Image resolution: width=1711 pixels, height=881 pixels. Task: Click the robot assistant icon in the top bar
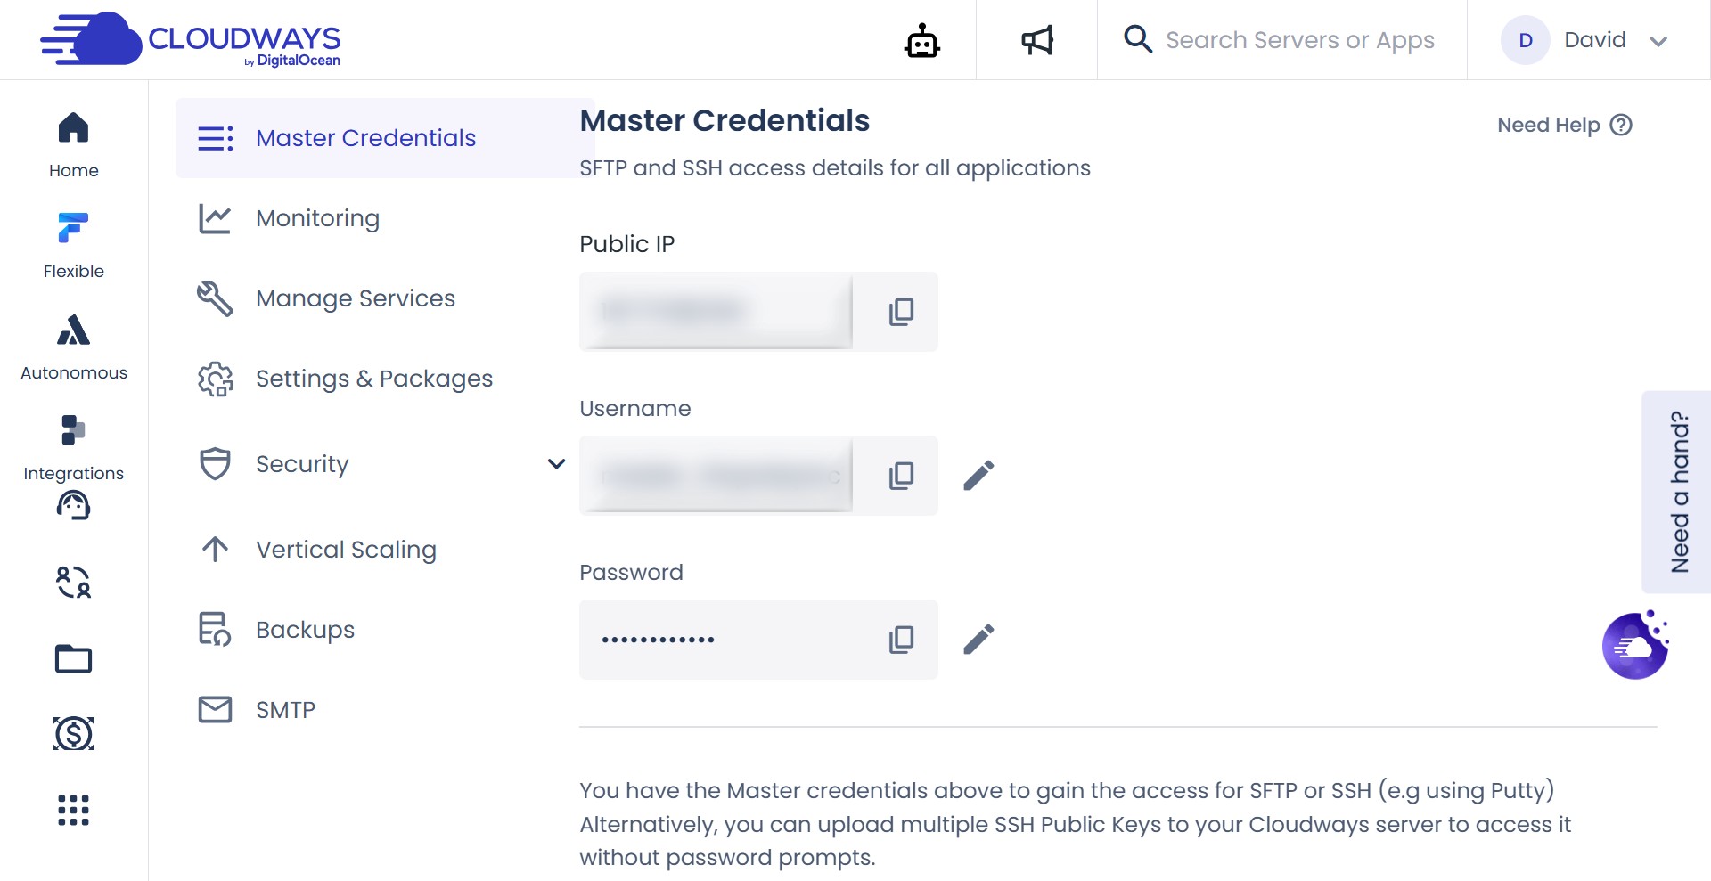point(922,40)
